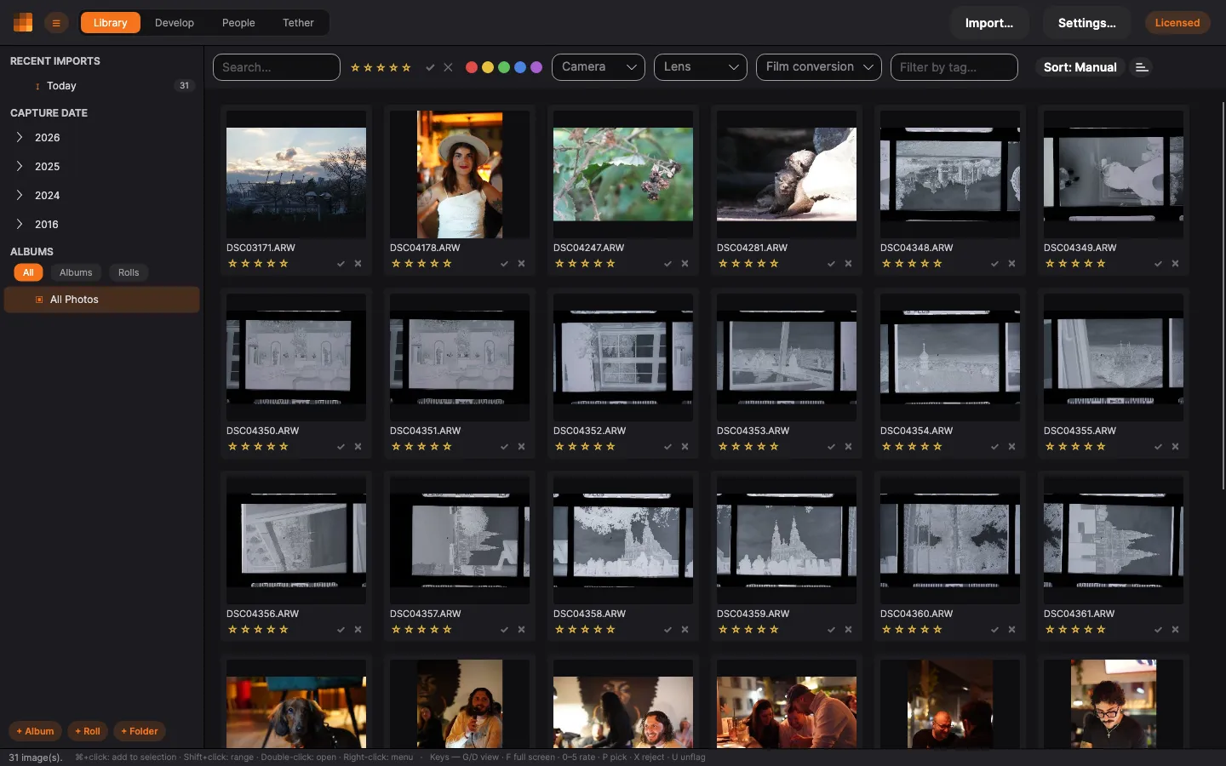The height and width of the screenshot is (766, 1226).
Task: Expand the 2025 capture date
Action: click(20, 166)
